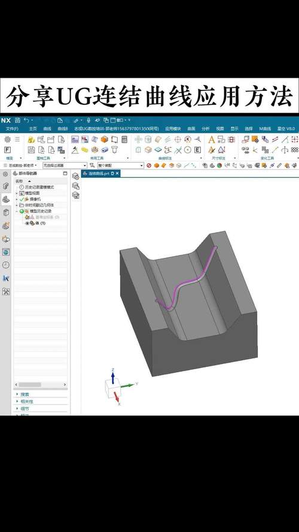Click the Save disk icon in title bar

click(x=17, y=120)
